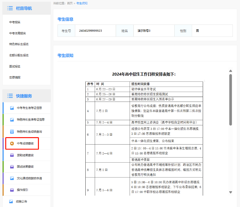Click the 初中学业水平考试 table cell
The height and width of the screenshot is (207, 240).
(x=166, y=89)
